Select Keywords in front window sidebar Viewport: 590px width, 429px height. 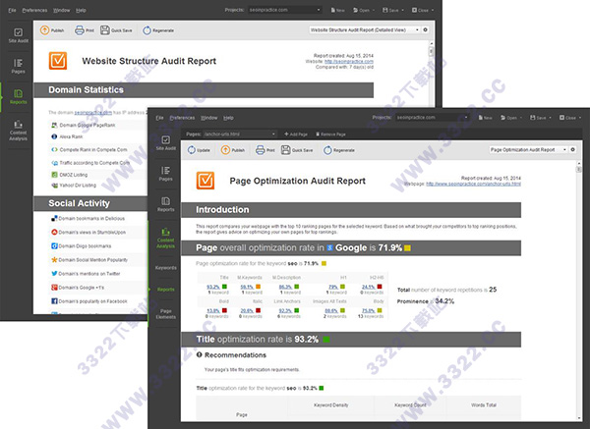click(165, 267)
